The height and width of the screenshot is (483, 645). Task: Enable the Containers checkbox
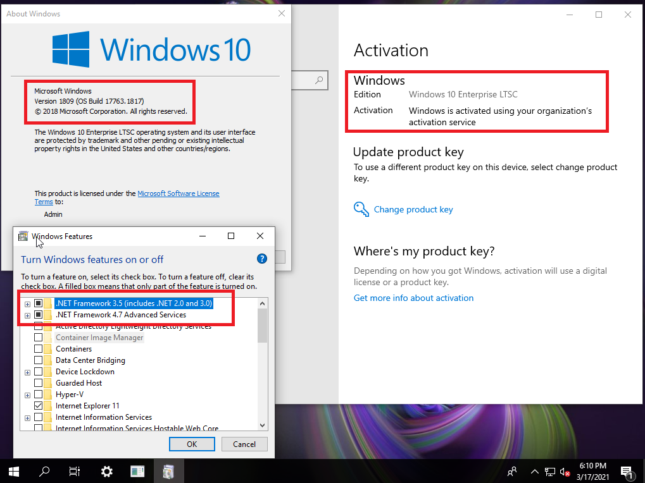point(38,349)
